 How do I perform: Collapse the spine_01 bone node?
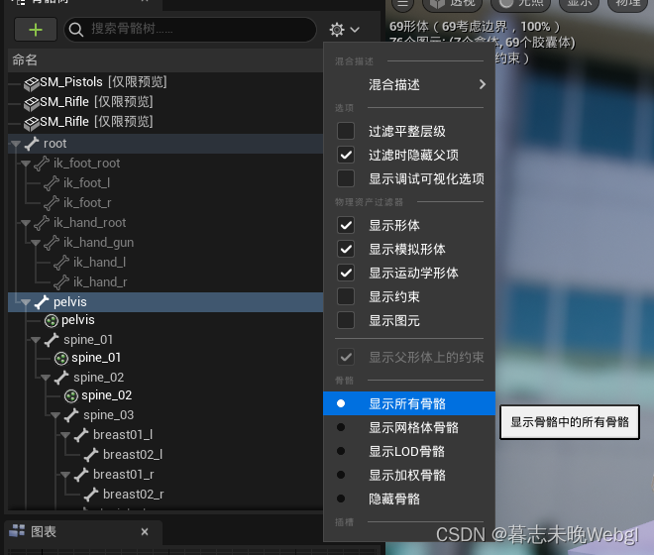pyautogui.click(x=36, y=340)
